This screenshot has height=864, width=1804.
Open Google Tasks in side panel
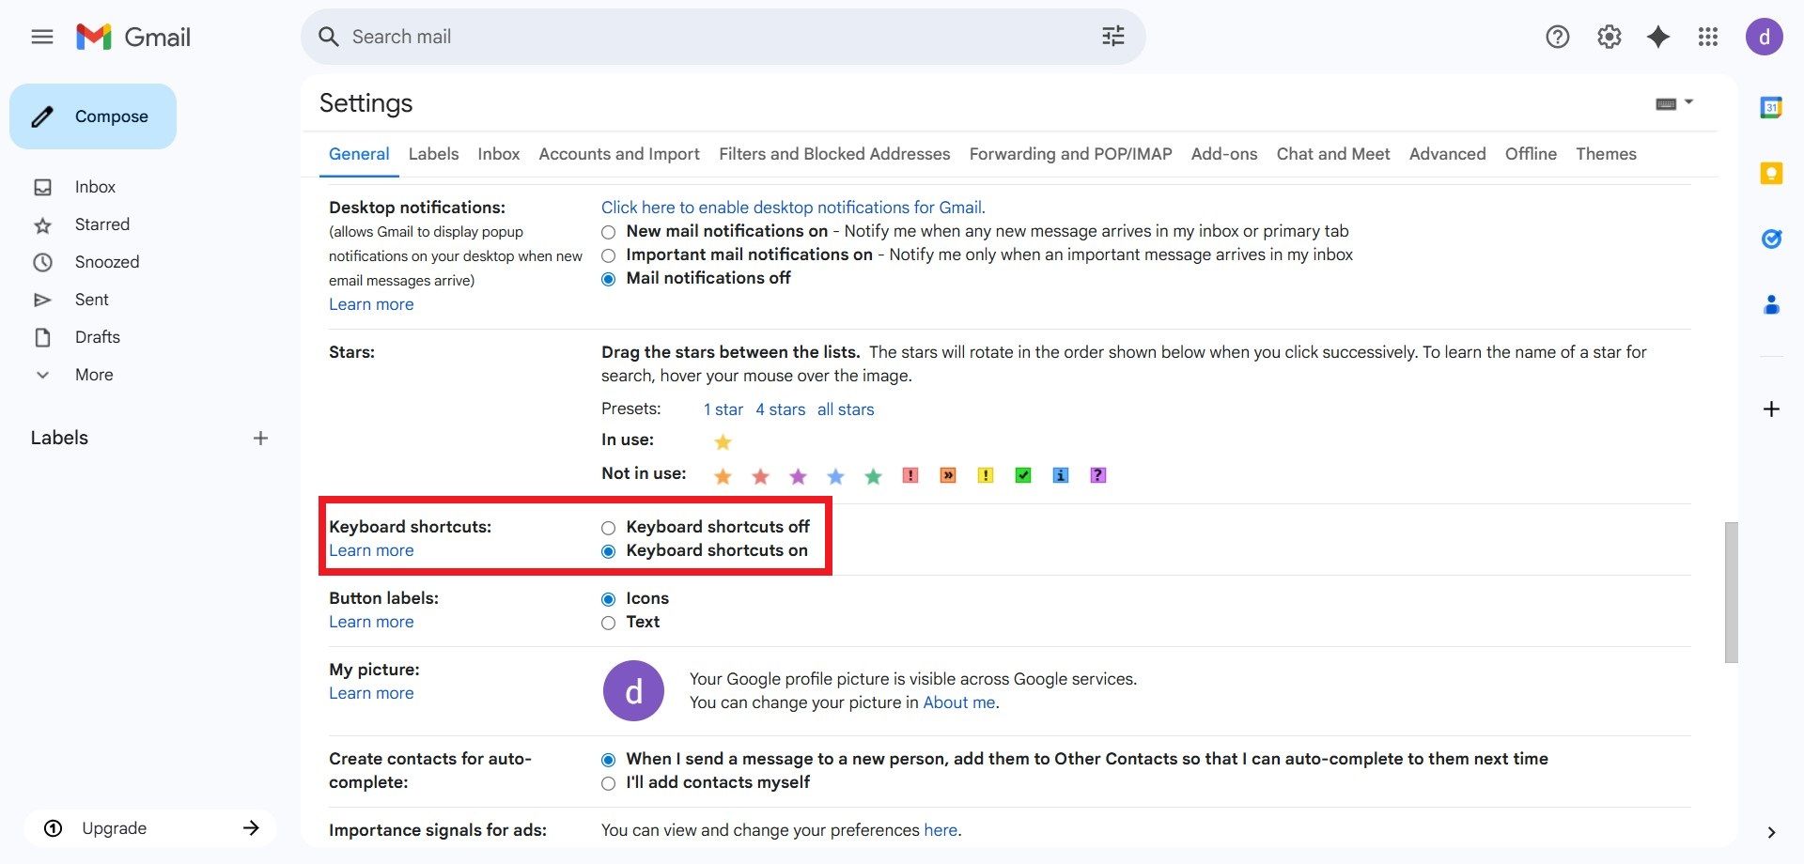click(x=1771, y=239)
